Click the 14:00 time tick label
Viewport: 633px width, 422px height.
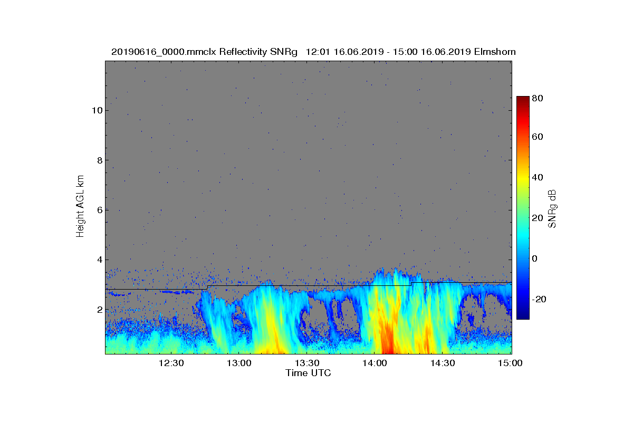tap(375, 363)
